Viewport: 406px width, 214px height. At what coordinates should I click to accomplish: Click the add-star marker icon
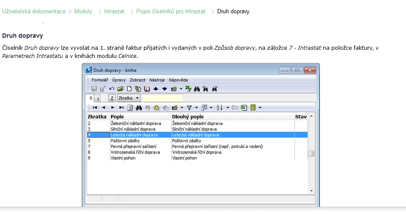click(156, 108)
